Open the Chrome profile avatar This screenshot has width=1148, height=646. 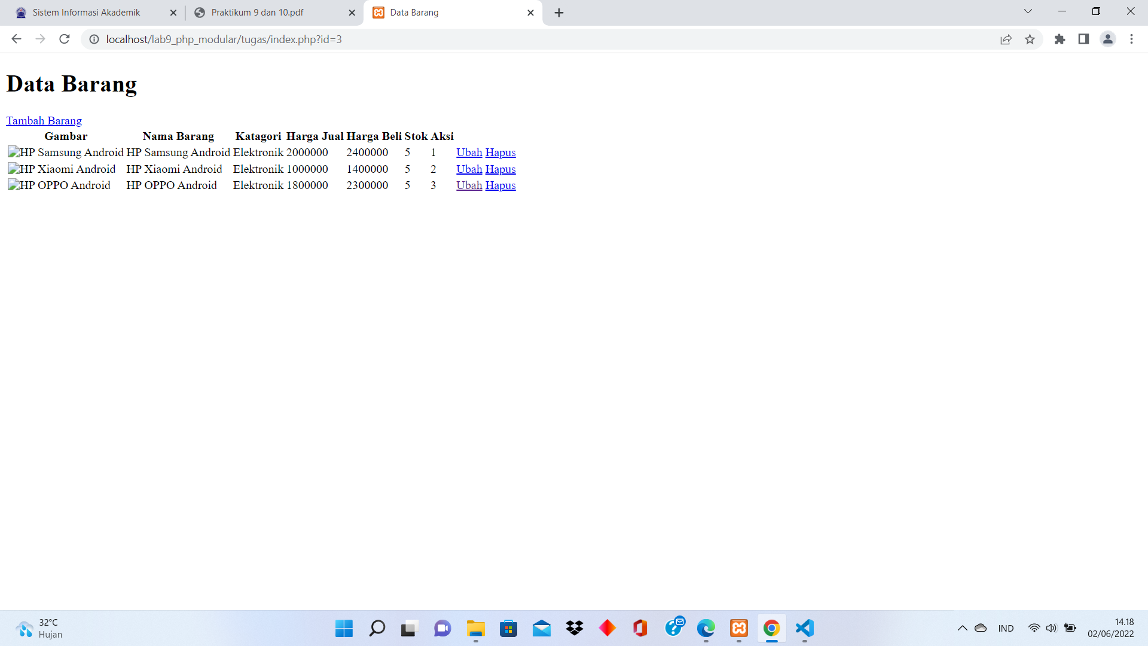coord(1107,39)
